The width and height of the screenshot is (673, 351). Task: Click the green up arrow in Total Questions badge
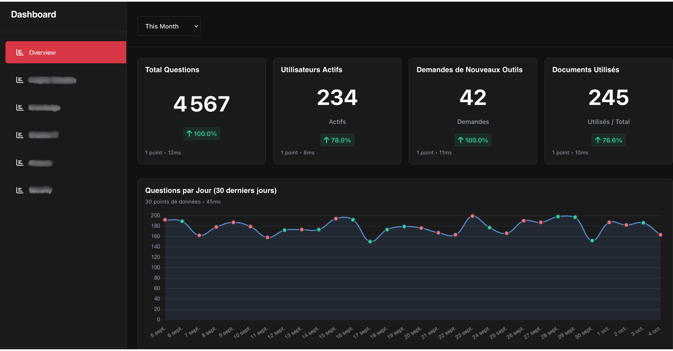pyautogui.click(x=190, y=133)
